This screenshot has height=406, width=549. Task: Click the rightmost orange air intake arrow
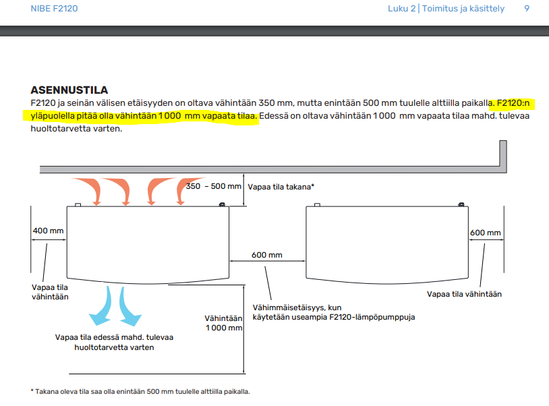pyautogui.click(x=184, y=190)
